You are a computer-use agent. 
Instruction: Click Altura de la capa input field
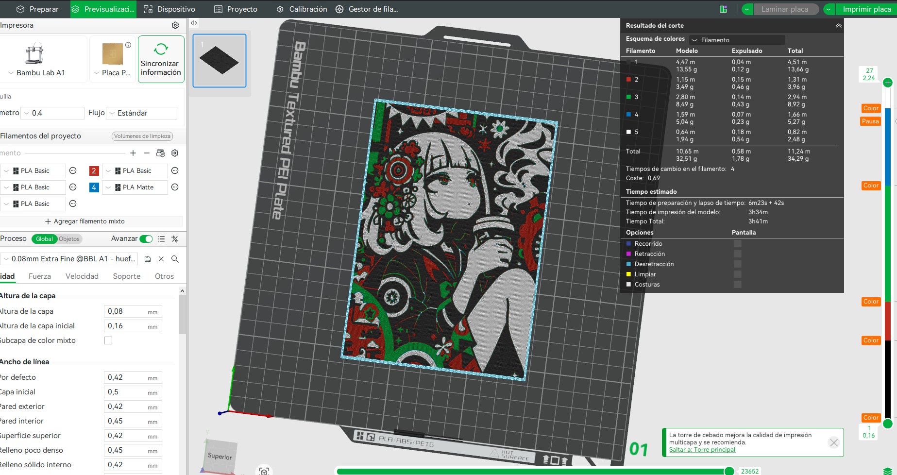[133, 311]
